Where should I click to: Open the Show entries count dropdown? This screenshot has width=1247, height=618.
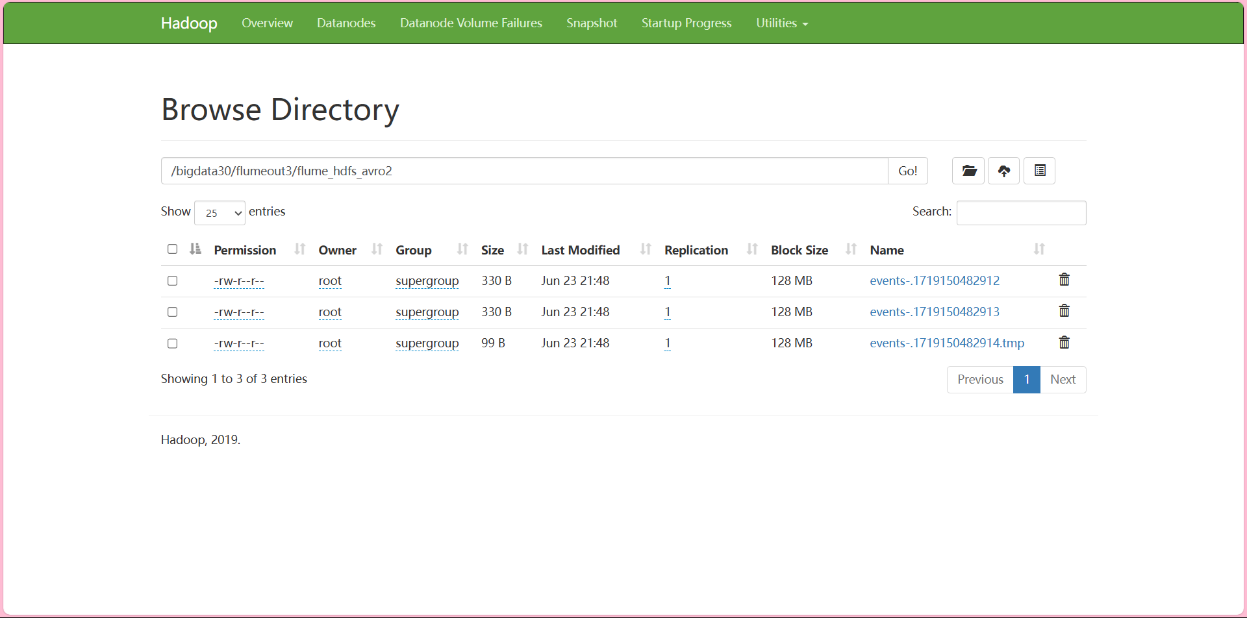220,213
